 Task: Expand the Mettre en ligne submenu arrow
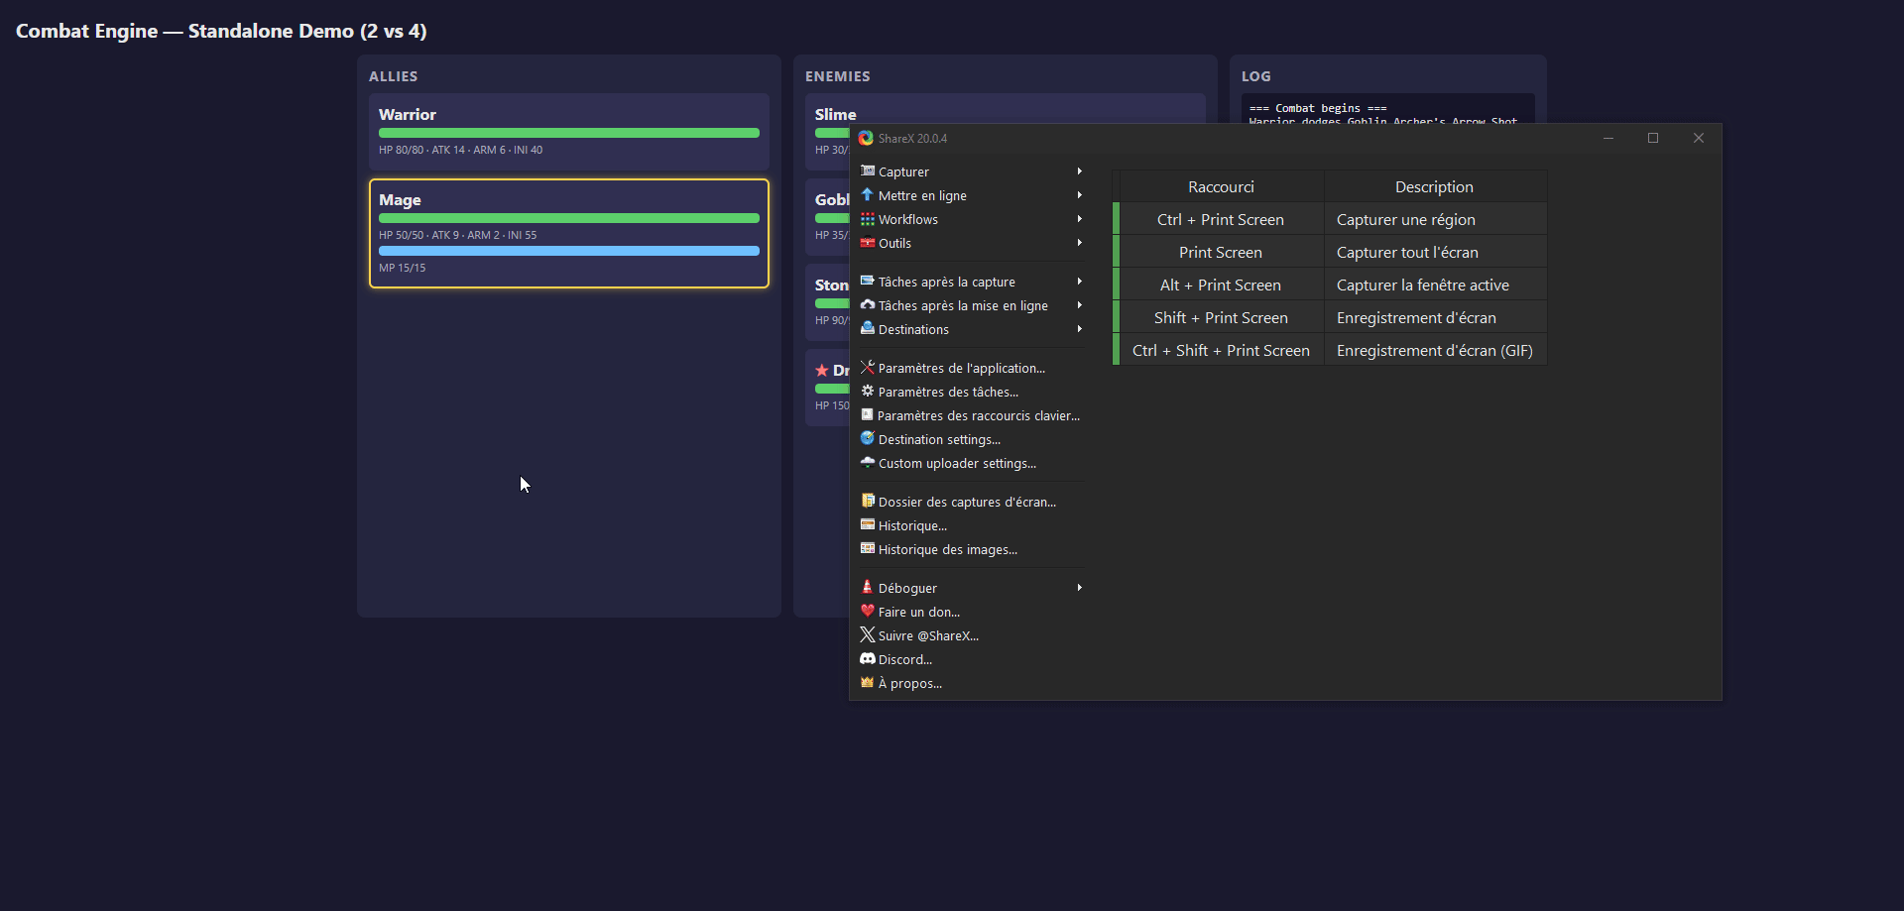click(x=1079, y=195)
